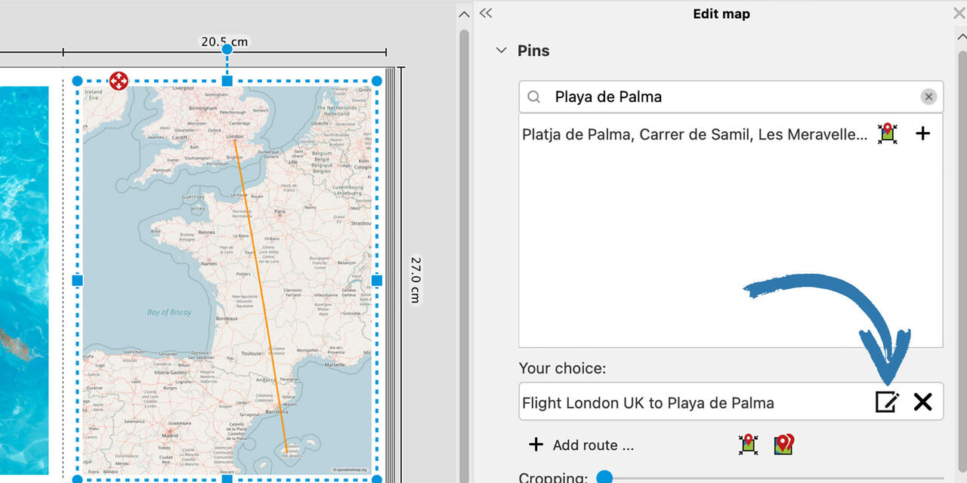Viewport: 967px width, 483px height.
Task: Zoom map to show all pins icon
Action: pyautogui.click(x=784, y=445)
